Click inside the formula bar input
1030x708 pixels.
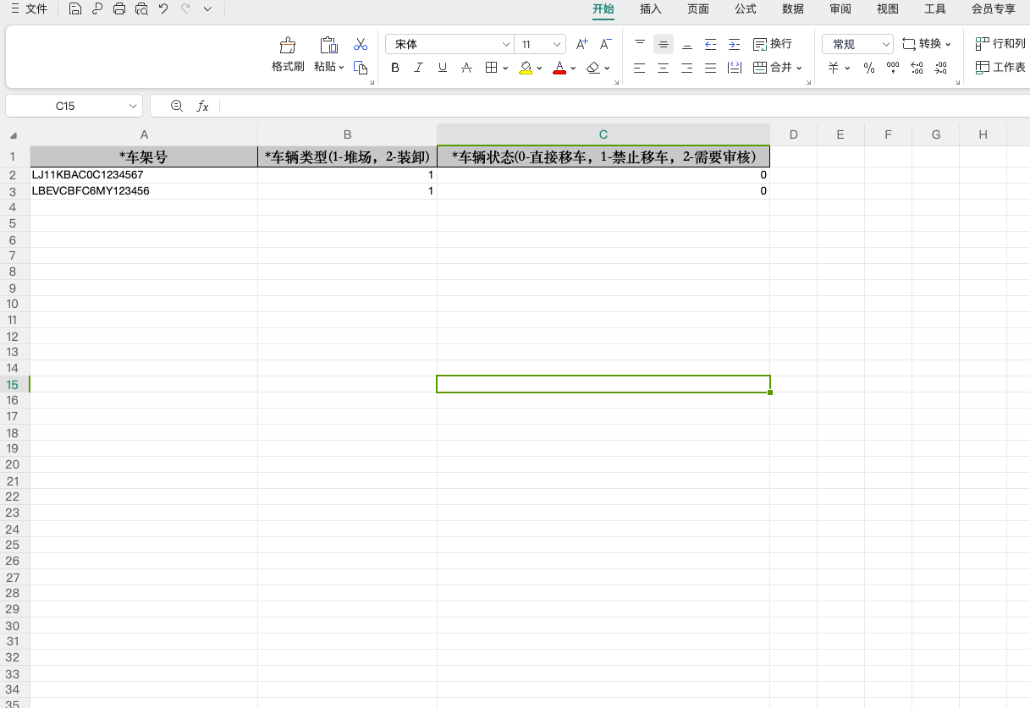pos(625,106)
